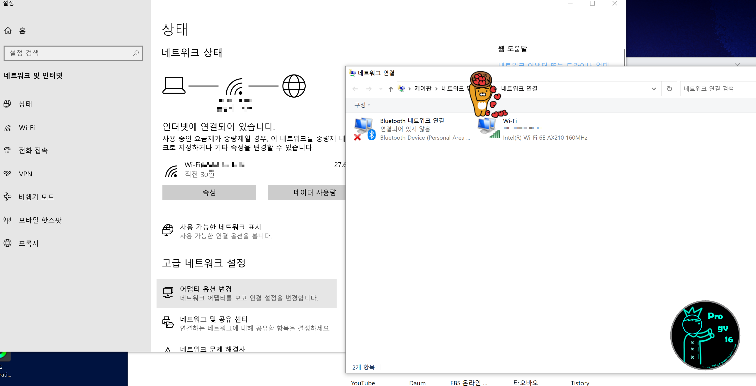756x386 pixels.
Task: Go up one folder level in explorer
Action: pyautogui.click(x=390, y=89)
